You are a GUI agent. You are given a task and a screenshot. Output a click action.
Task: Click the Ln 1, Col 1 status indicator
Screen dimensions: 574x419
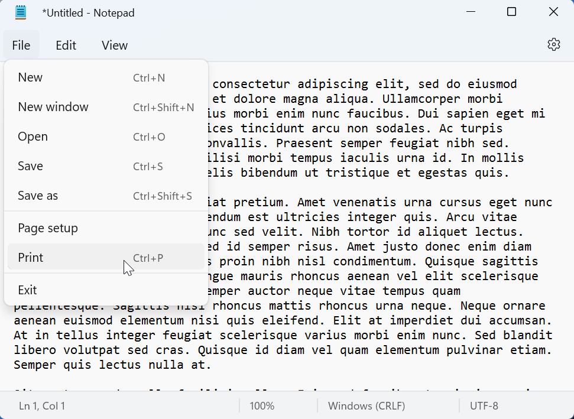tap(42, 406)
